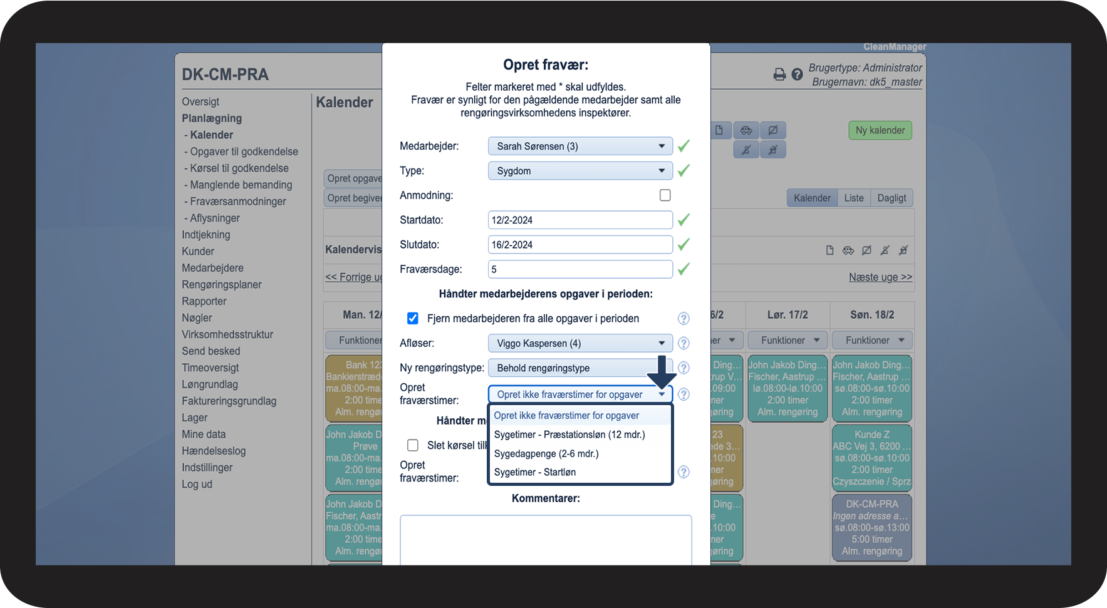Open the help question mark in the header

click(797, 75)
